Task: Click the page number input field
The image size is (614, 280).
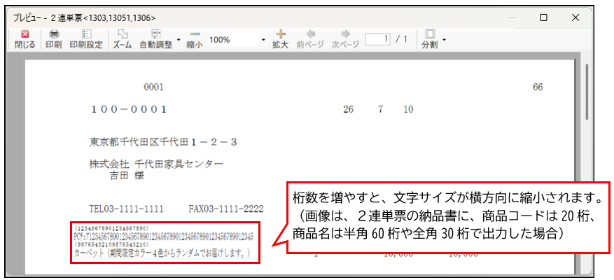Action: click(377, 39)
